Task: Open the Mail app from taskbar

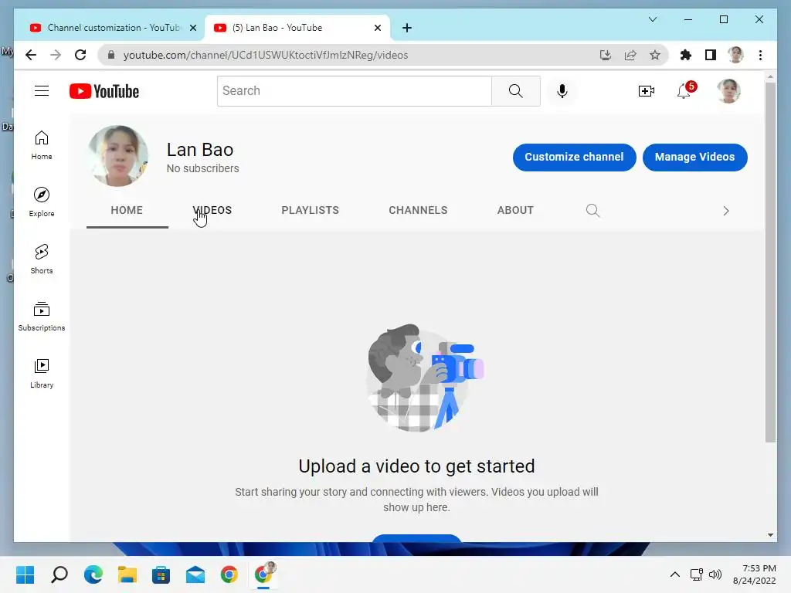Action: [195, 574]
